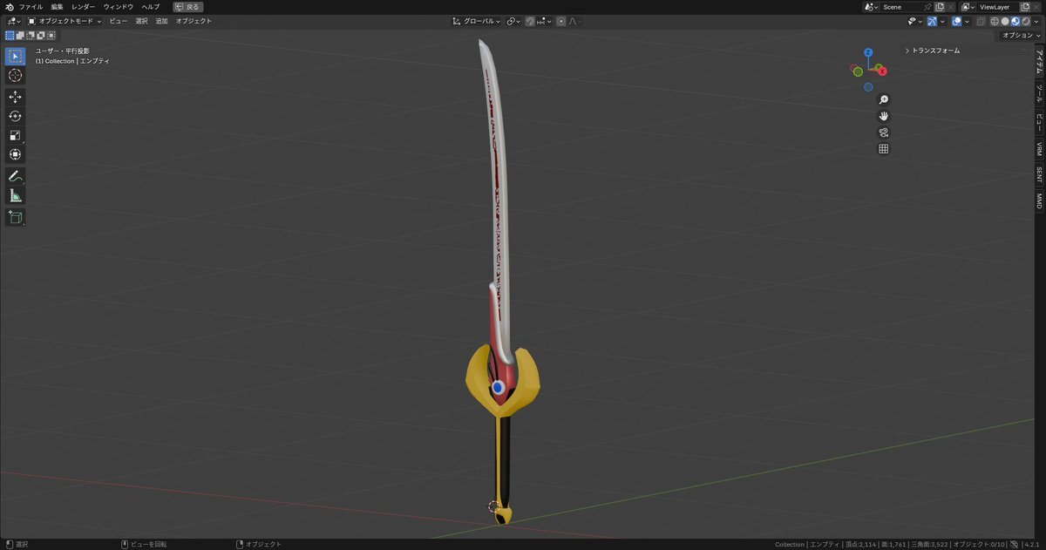This screenshot has height=550, width=1046.
Task: Select the Add Cube tool
Action: click(x=15, y=217)
